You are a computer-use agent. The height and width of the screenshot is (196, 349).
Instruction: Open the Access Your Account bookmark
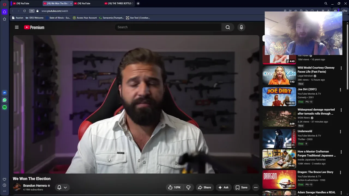(85, 18)
